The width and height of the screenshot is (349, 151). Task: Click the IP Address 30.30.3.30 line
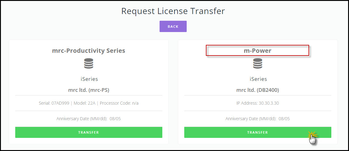pyautogui.click(x=258, y=103)
